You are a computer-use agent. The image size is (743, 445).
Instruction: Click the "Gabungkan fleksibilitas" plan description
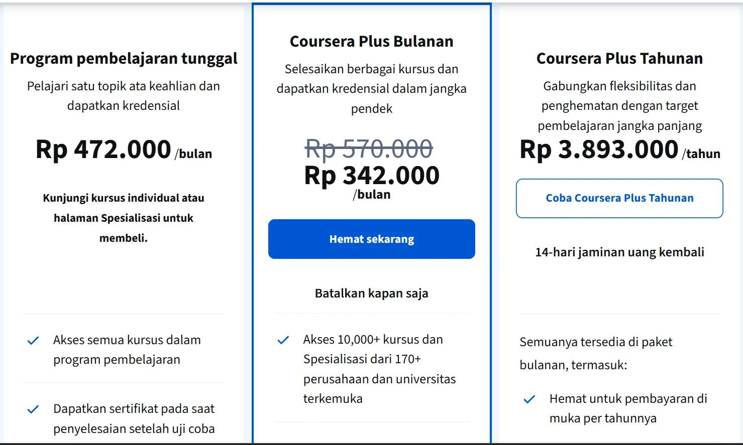(619, 106)
